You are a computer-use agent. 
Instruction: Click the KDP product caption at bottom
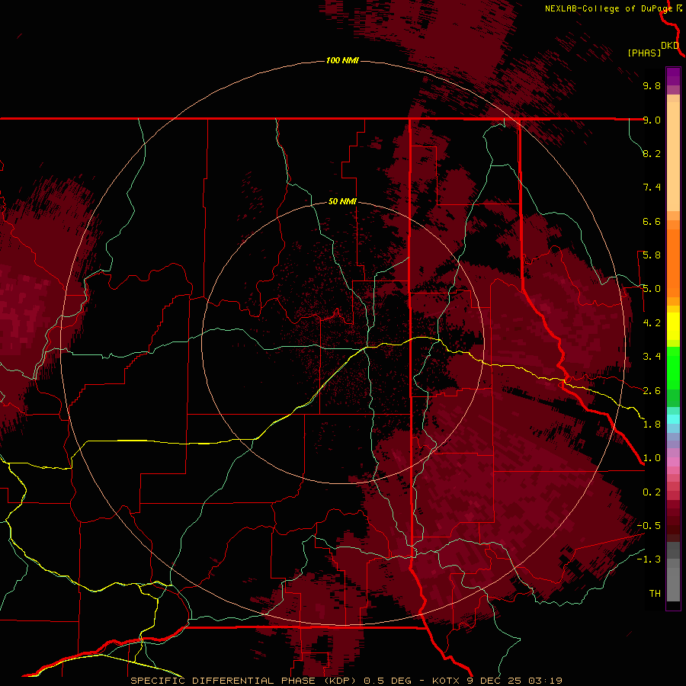(346, 681)
